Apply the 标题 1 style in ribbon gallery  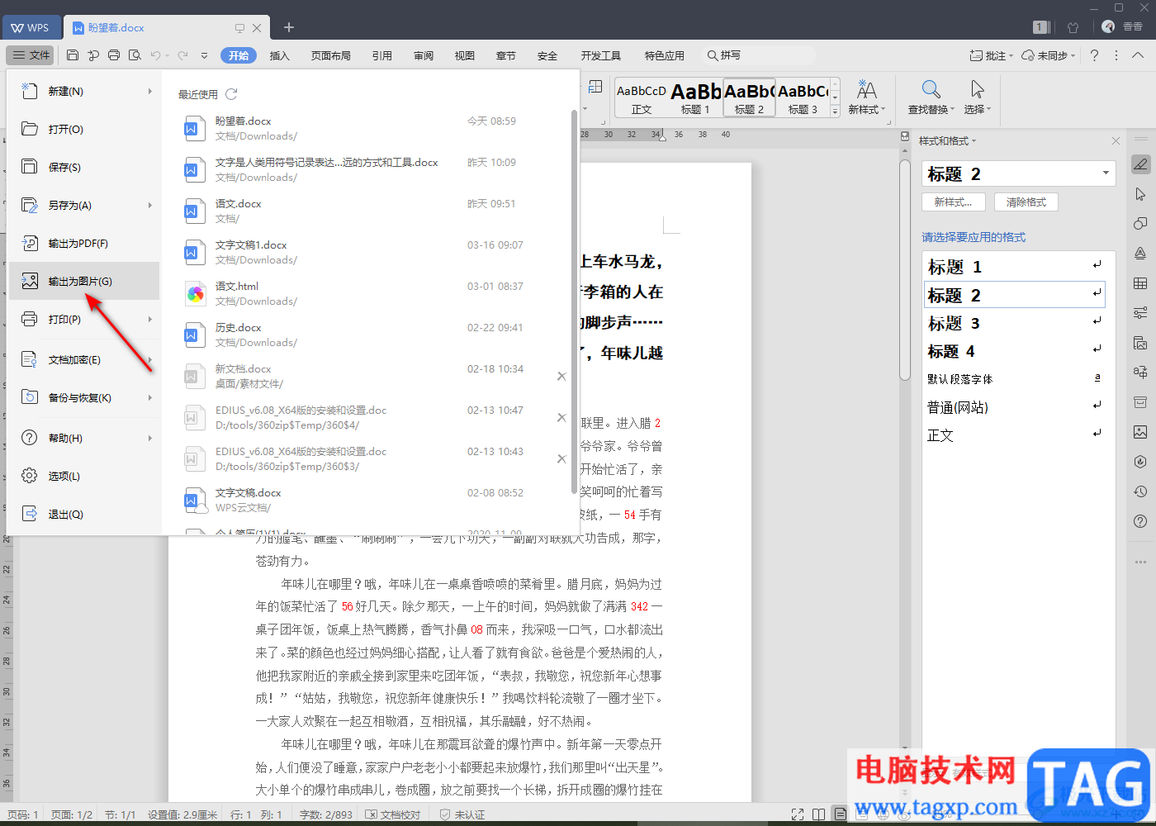pyautogui.click(x=695, y=97)
